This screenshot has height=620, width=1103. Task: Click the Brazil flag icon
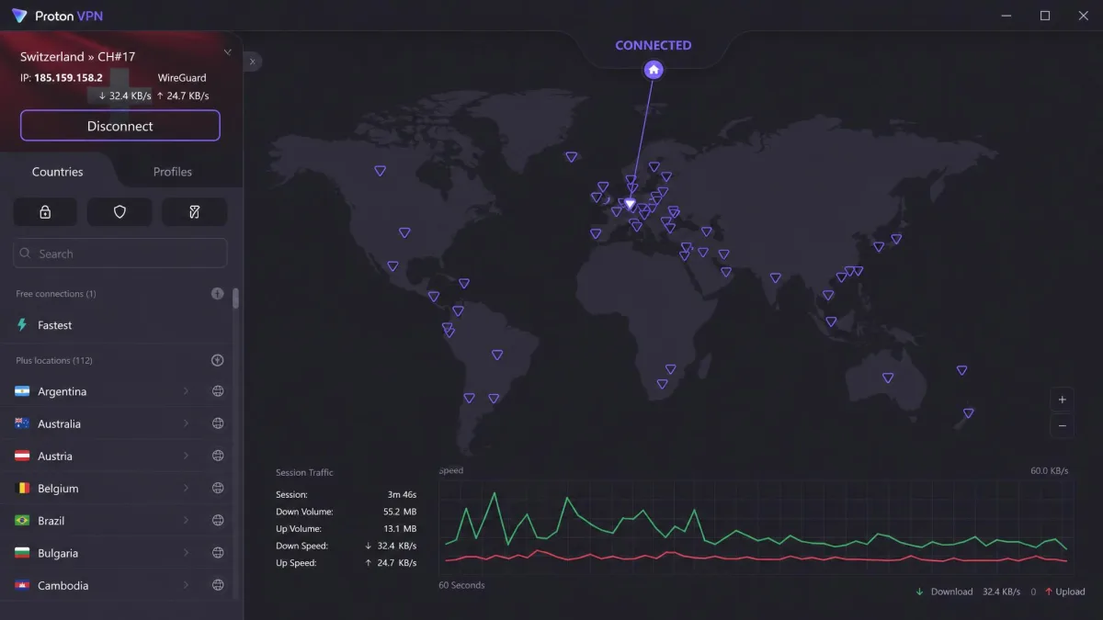[x=22, y=520]
